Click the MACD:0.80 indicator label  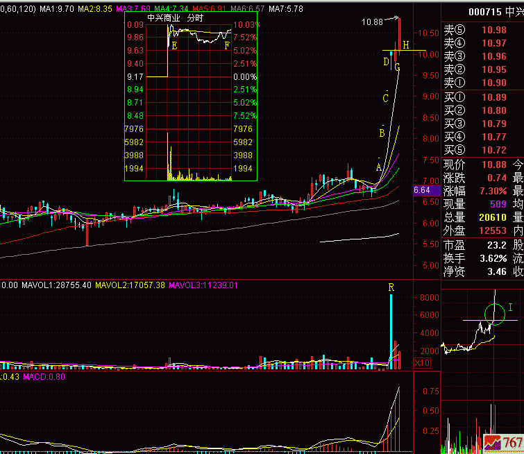(x=47, y=378)
